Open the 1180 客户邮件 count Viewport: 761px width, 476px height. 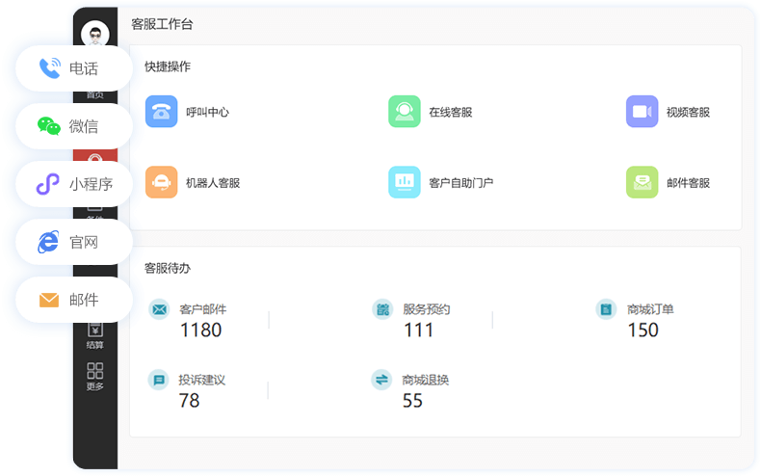201,331
